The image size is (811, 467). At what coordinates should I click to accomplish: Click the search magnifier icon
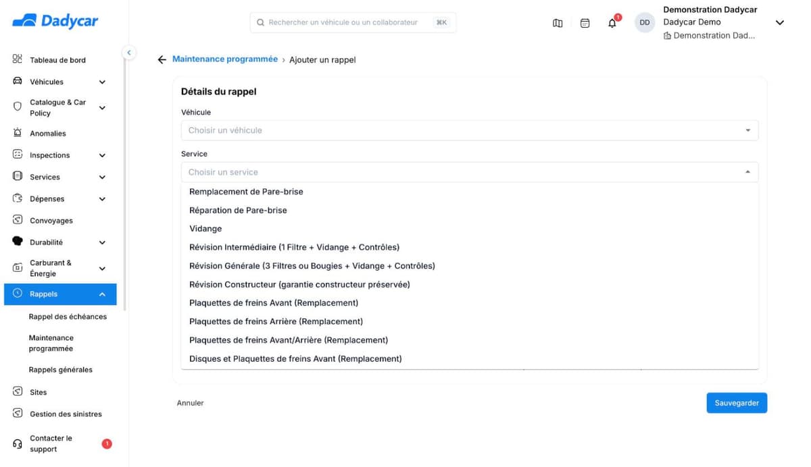click(x=260, y=22)
